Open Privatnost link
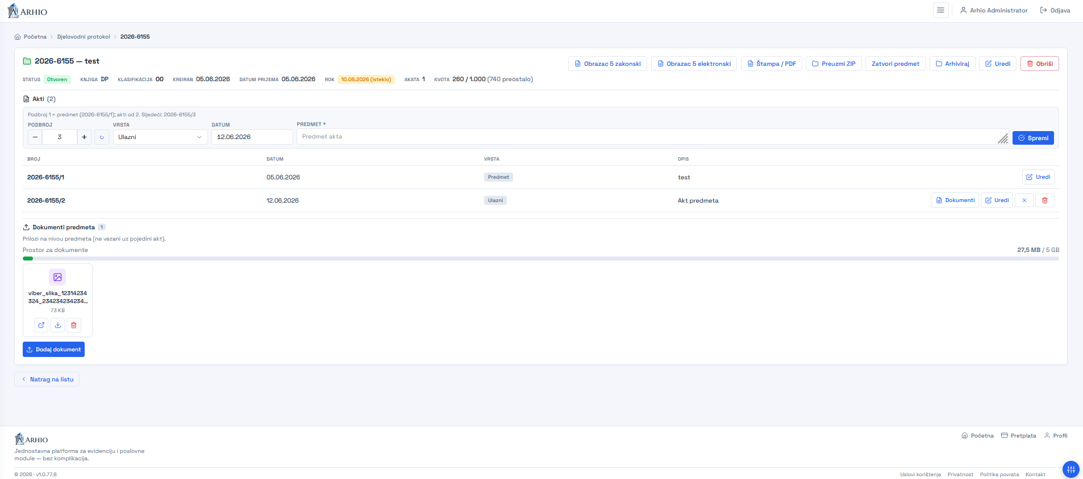1083x479 pixels. tap(960, 474)
